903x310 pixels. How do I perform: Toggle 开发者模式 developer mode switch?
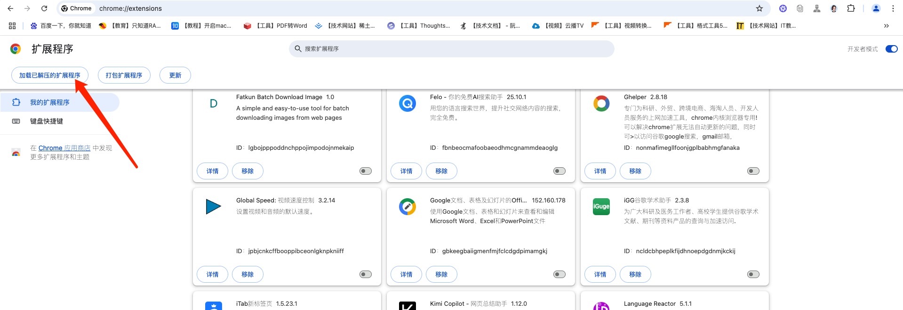(891, 49)
